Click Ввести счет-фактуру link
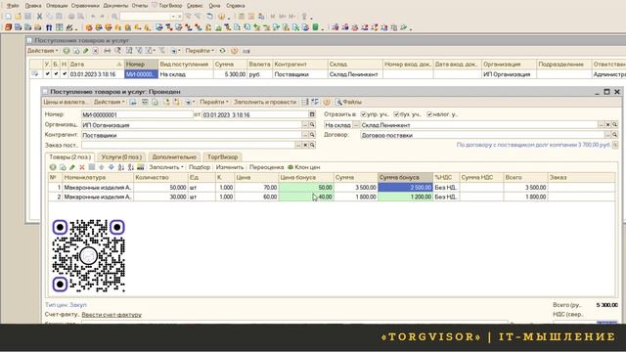Screen dimensions: 626x352 [x=112, y=315]
